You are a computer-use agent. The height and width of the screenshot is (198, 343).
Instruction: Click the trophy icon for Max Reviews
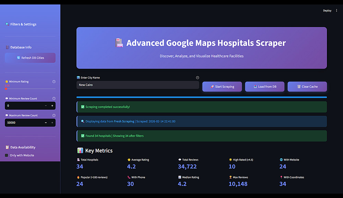(230, 177)
